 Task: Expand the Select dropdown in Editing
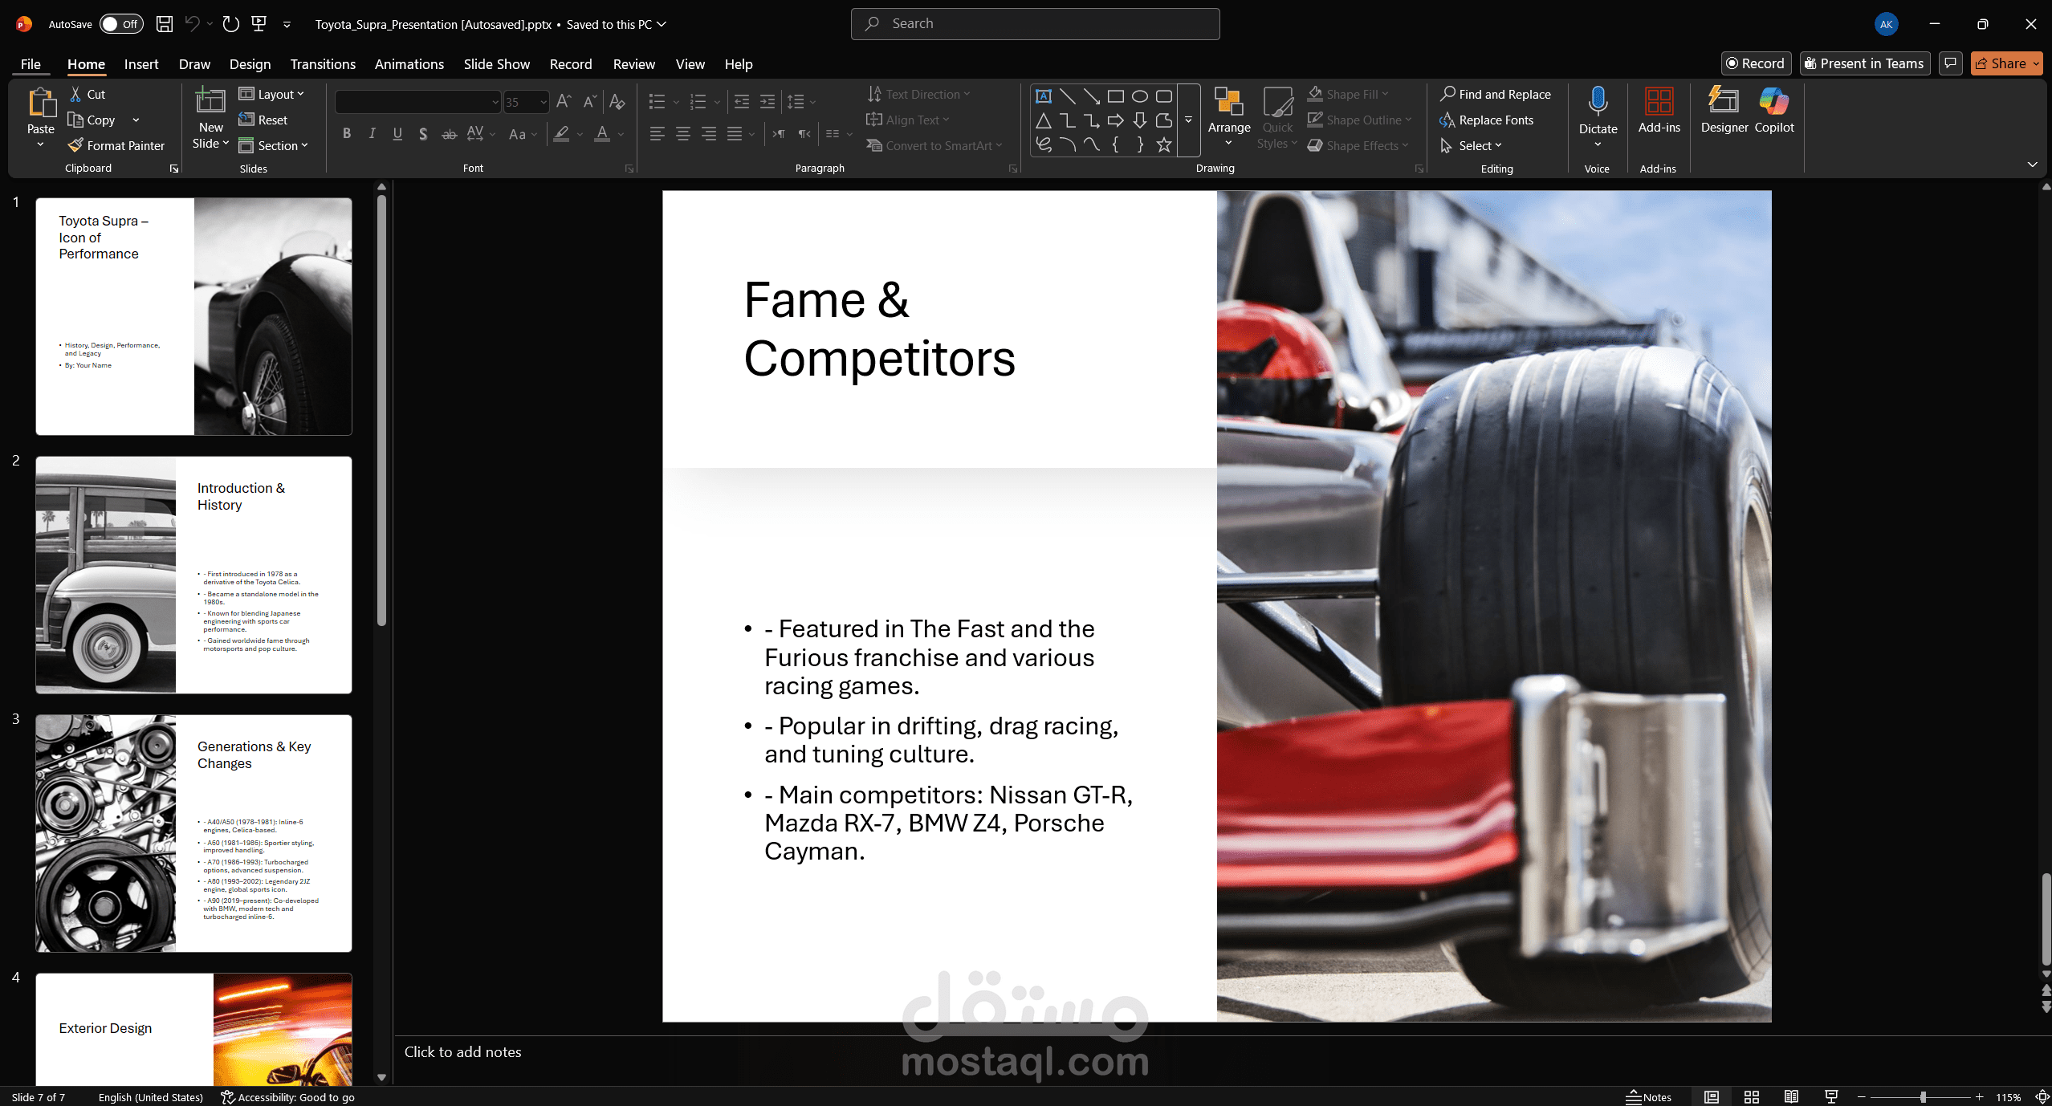tap(1480, 145)
